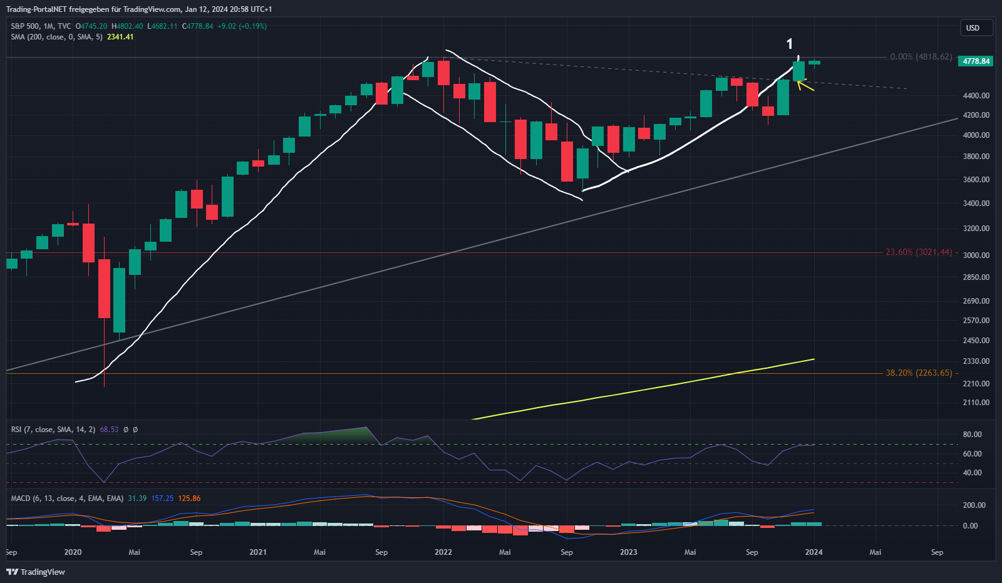The width and height of the screenshot is (1002, 583).
Task: Click the current price label 4778.84
Action: tap(976, 61)
